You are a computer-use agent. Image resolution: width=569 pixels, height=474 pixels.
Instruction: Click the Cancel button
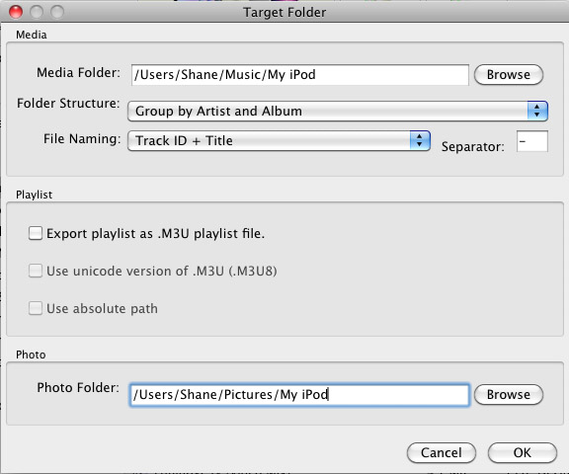pyautogui.click(x=442, y=452)
